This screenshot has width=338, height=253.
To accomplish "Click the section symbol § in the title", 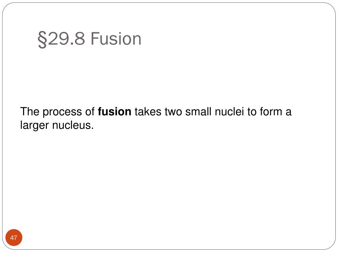I will tap(42, 40).
